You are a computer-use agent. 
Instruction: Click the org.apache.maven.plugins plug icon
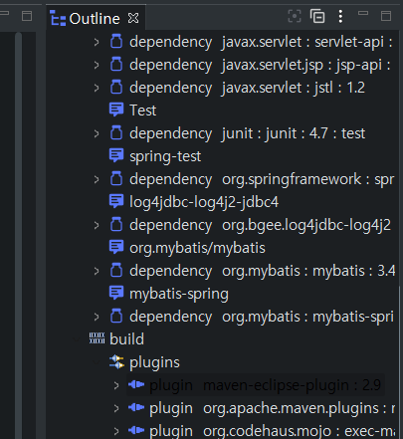point(136,407)
